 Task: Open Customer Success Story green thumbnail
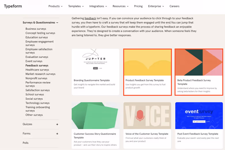(x=95, y=116)
